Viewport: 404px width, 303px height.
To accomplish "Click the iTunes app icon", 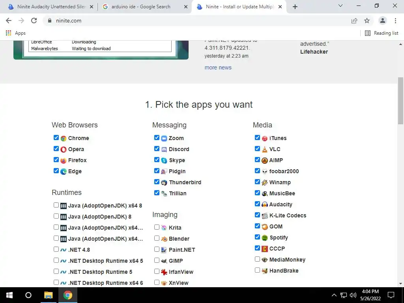I will [x=265, y=138].
